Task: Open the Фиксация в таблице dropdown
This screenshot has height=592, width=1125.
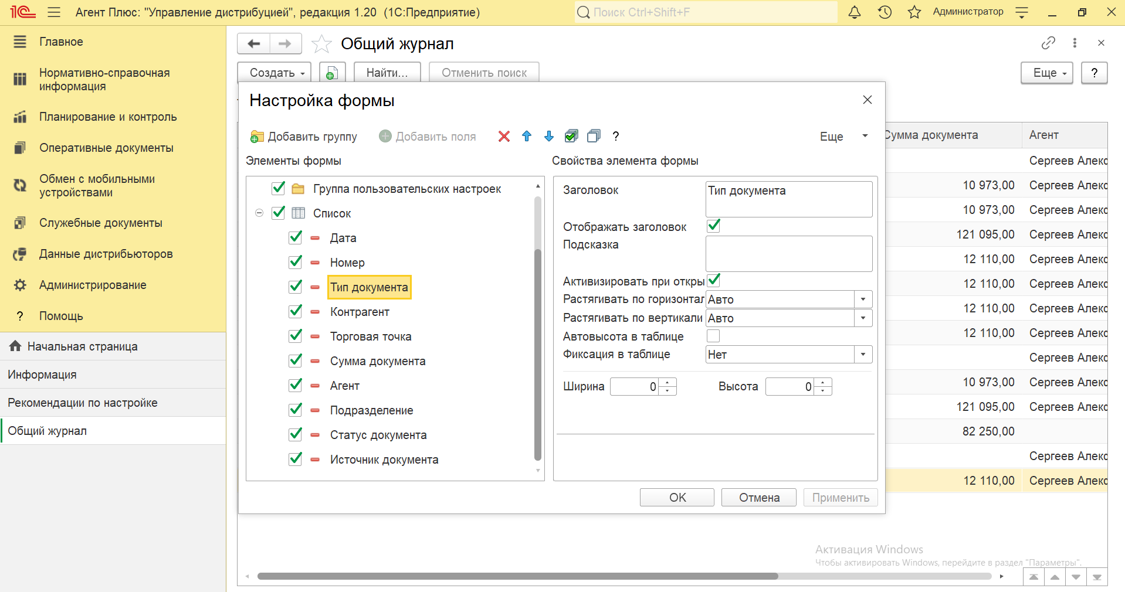Action: click(x=863, y=355)
